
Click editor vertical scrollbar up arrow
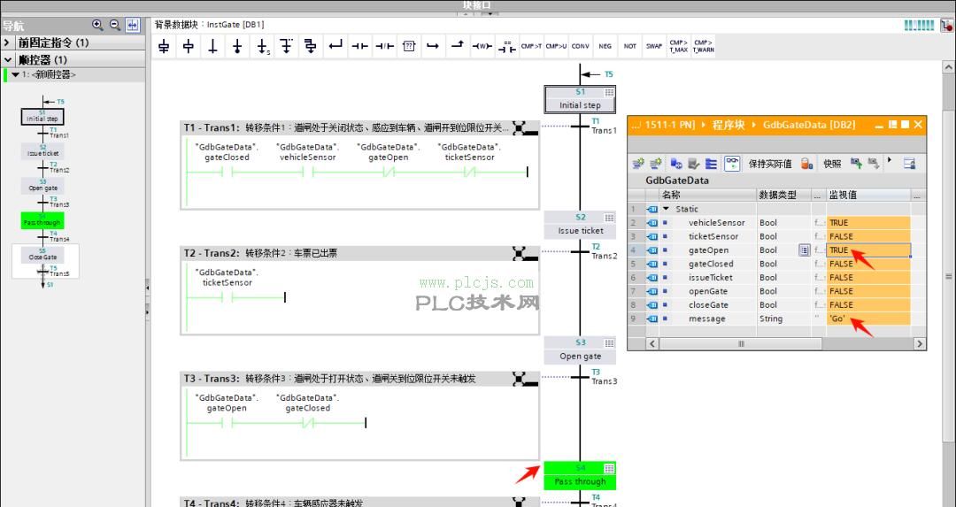tap(949, 66)
